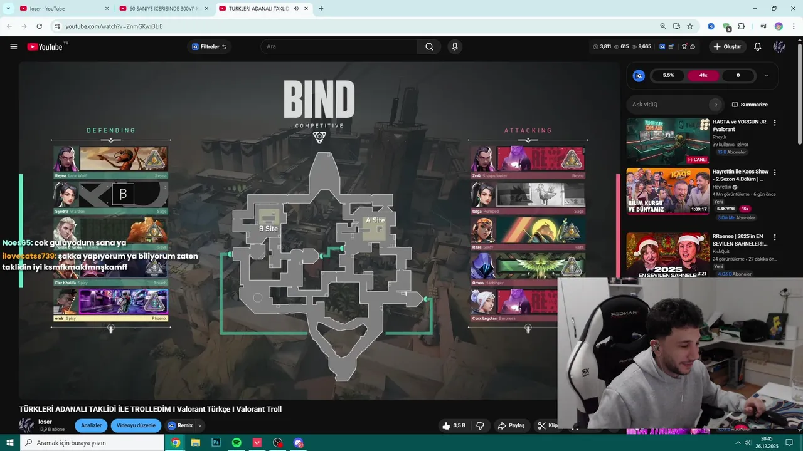Open a new Chrome tab
803x451 pixels.
(321, 9)
